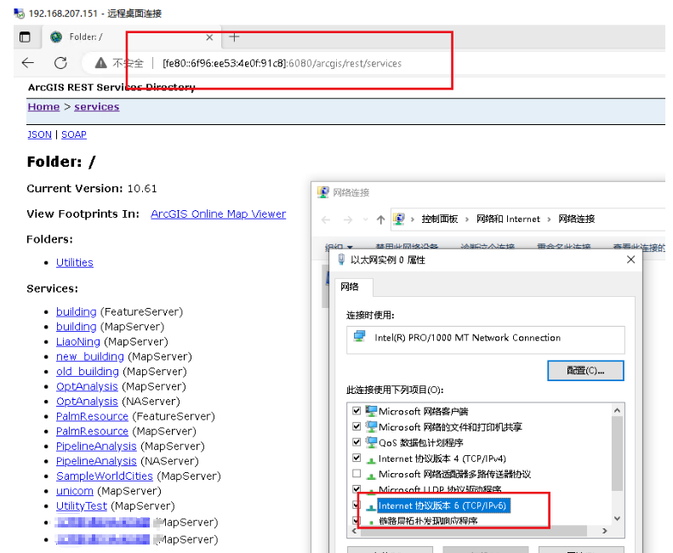Open OptAnalysis NAServer link
This screenshot has height=553, width=673.
[87, 402]
